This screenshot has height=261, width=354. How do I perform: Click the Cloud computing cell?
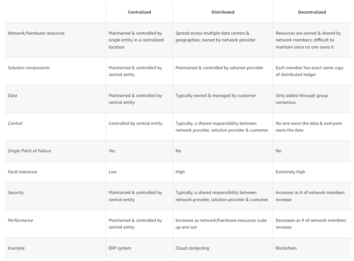tap(192, 248)
